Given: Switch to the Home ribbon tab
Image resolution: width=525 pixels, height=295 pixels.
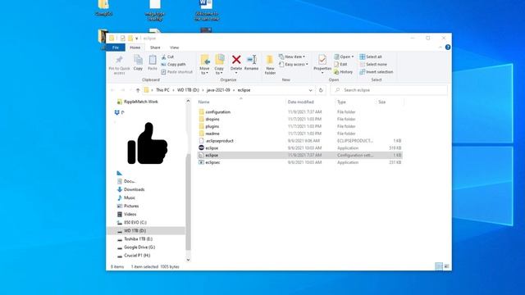Looking at the screenshot, I should tap(135, 48).
